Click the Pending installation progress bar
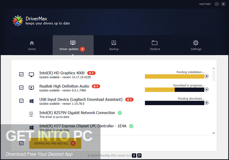Screen dimensions: 229x160 pos(175,76)
